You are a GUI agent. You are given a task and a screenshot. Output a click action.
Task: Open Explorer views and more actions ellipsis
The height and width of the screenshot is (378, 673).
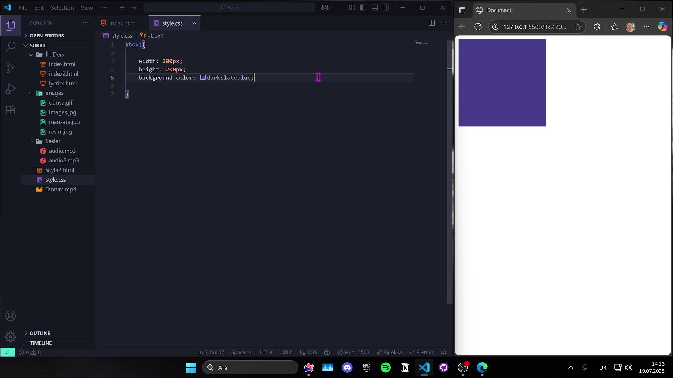click(x=86, y=23)
